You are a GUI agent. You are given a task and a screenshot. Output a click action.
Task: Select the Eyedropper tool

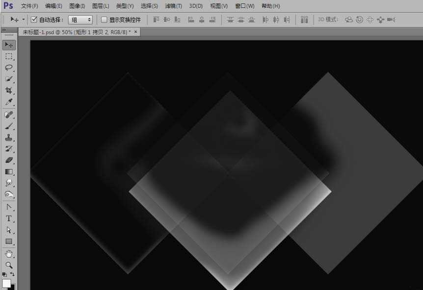[x=9, y=102]
